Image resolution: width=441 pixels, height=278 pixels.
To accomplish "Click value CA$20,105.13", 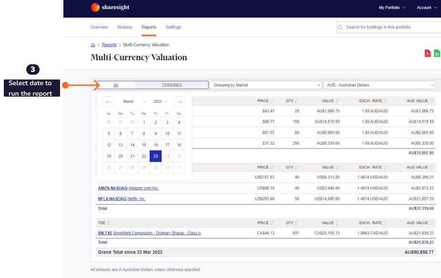I will (327, 233).
